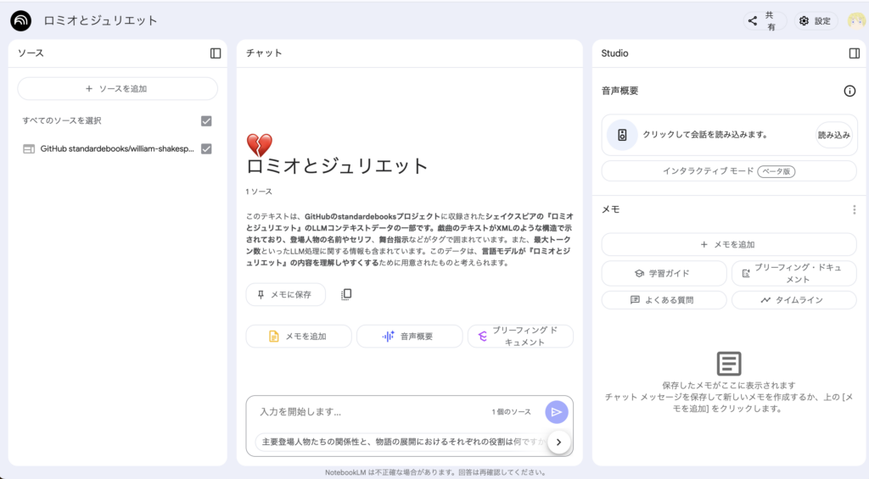
Task: Click the notebook title ロミオとジュリエット in header
Action: click(101, 20)
